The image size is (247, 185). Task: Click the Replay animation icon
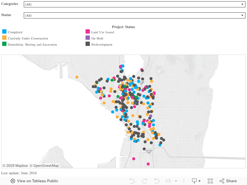168,181
